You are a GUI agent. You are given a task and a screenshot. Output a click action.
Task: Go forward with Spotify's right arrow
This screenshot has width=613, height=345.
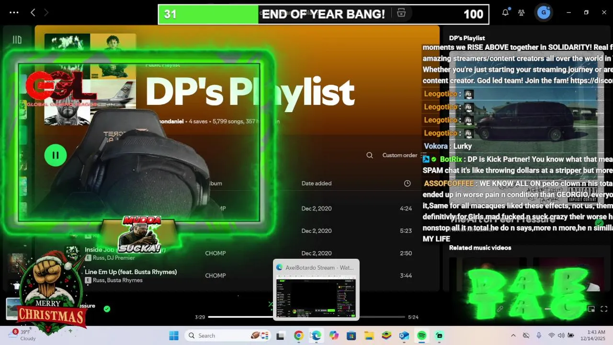click(46, 12)
